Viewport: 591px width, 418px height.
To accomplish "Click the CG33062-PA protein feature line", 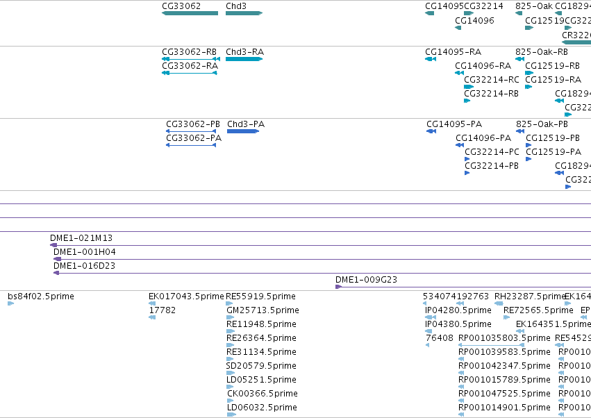I will 191,145.
